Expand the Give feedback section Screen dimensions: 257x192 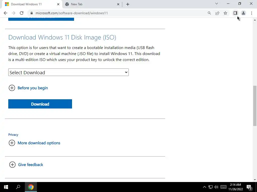(30, 164)
